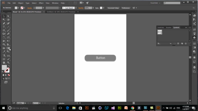The width and height of the screenshot is (198, 111).
Task: Click the Document Setup button
Action: (113, 8)
